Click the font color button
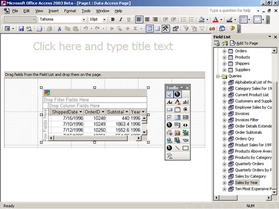 coord(215,20)
